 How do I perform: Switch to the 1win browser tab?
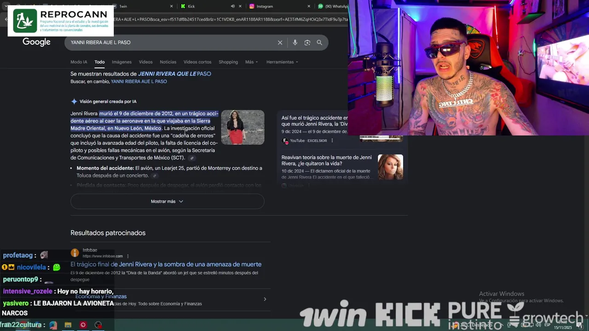(x=143, y=6)
